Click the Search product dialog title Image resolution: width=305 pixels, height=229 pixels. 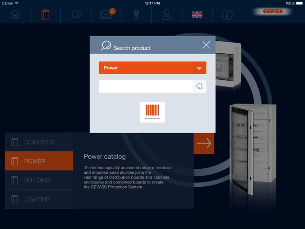(x=132, y=48)
